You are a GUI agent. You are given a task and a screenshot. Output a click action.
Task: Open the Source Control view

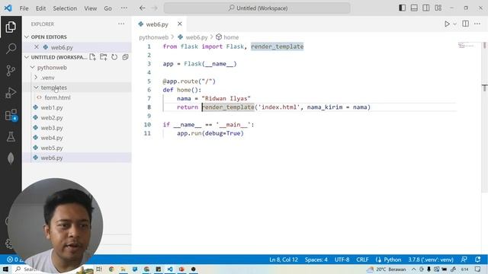pyautogui.click(x=11, y=71)
